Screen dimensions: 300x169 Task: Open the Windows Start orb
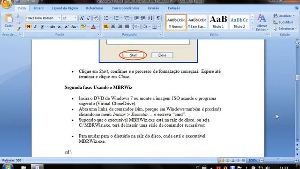[x=8, y=166]
